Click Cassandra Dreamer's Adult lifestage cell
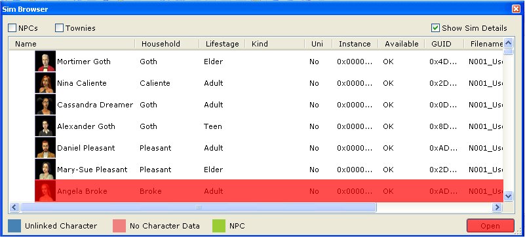The width and height of the screenshot is (525, 237). [213, 105]
